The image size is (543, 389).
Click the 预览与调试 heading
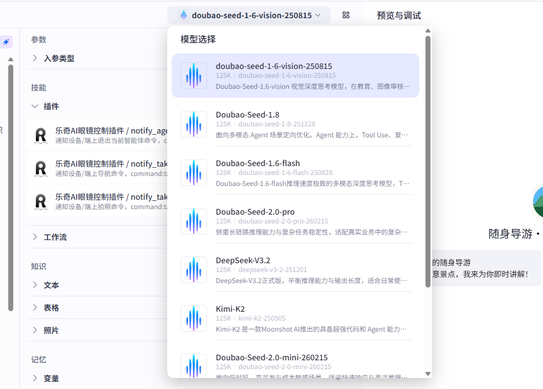point(399,15)
